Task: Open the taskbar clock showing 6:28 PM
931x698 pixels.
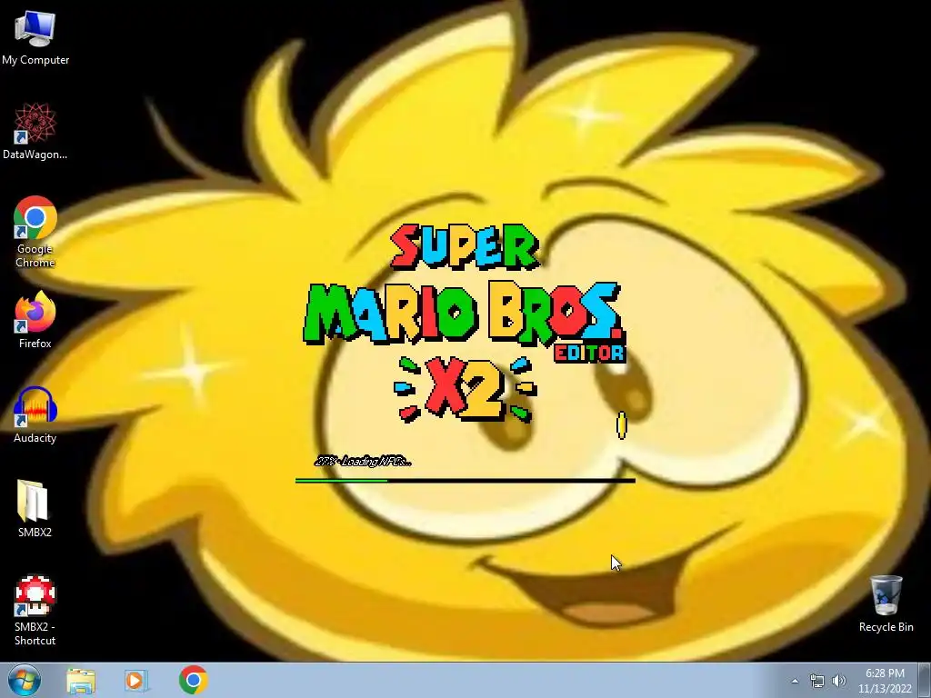Action: pos(885,681)
